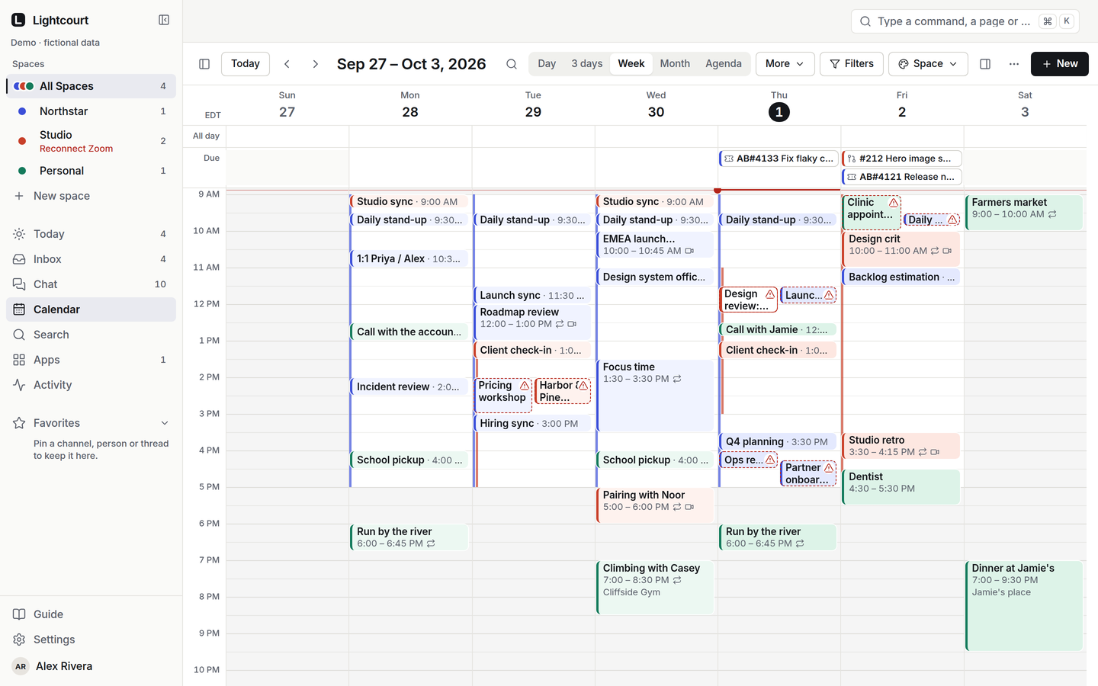Open Settings in sidebar
The image size is (1098, 686).
pyautogui.click(x=91, y=640)
